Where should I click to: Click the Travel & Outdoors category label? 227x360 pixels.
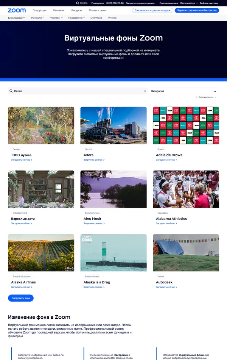point(22,276)
